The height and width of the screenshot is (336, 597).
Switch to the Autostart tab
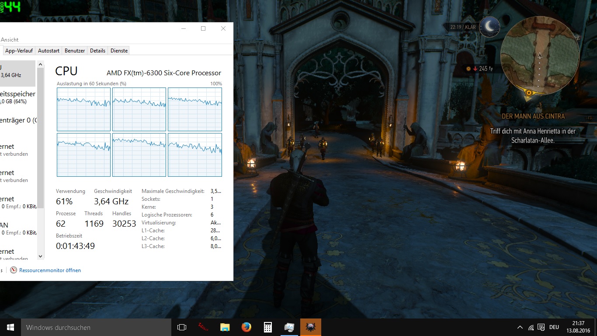pyautogui.click(x=49, y=51)
